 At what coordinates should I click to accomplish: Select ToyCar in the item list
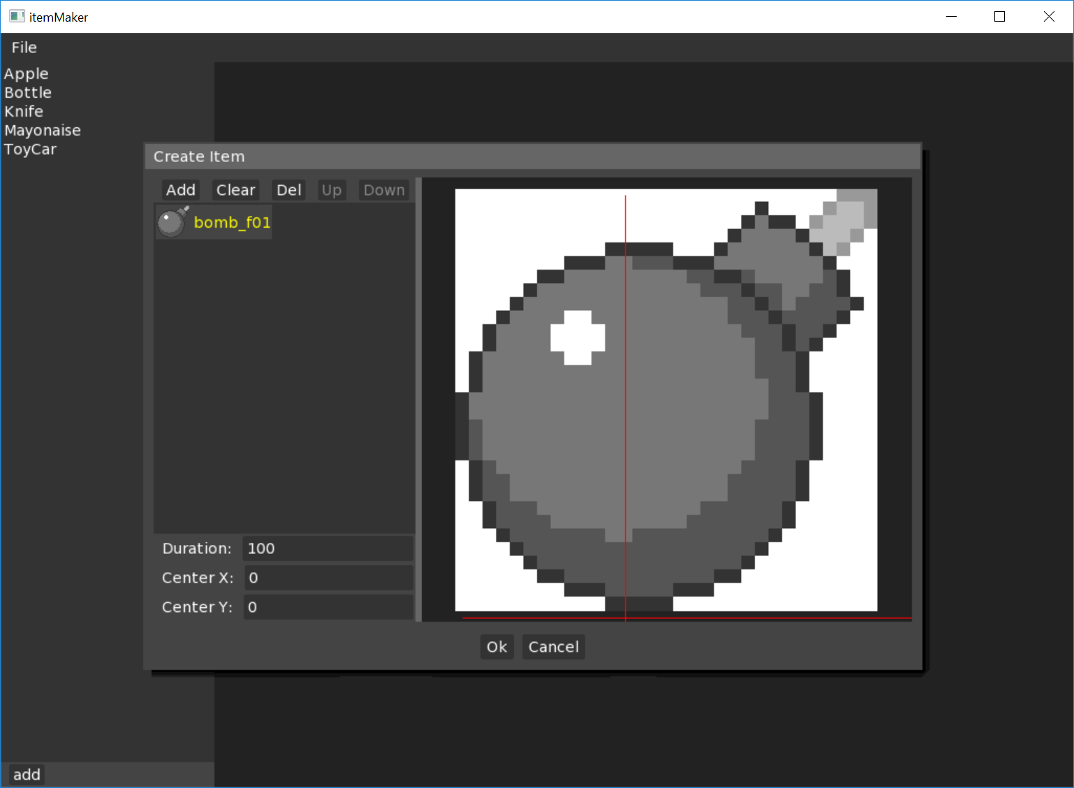click(30, 149)
